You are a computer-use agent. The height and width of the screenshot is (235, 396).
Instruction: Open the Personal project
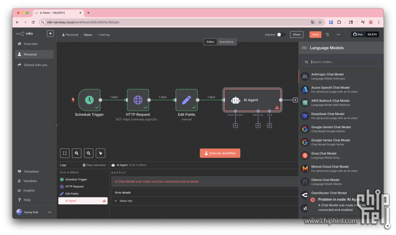(34, 54)
